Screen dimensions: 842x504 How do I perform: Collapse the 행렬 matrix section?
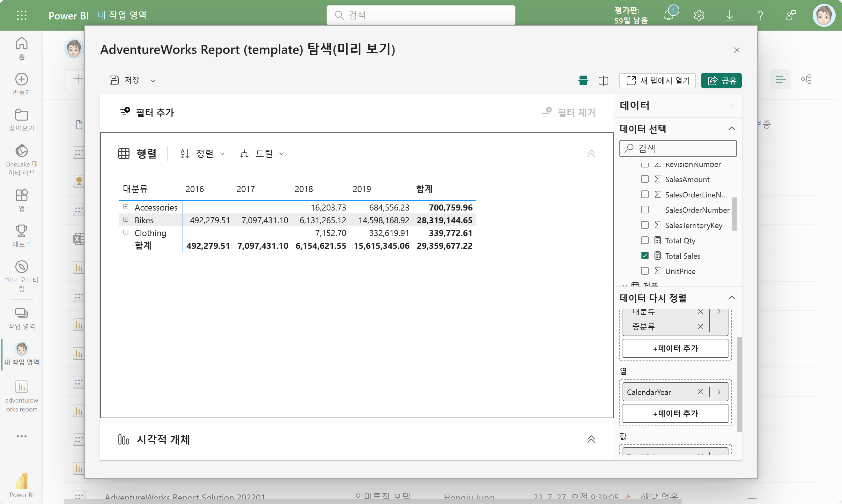pyautogui.click(x=591, y=153)
